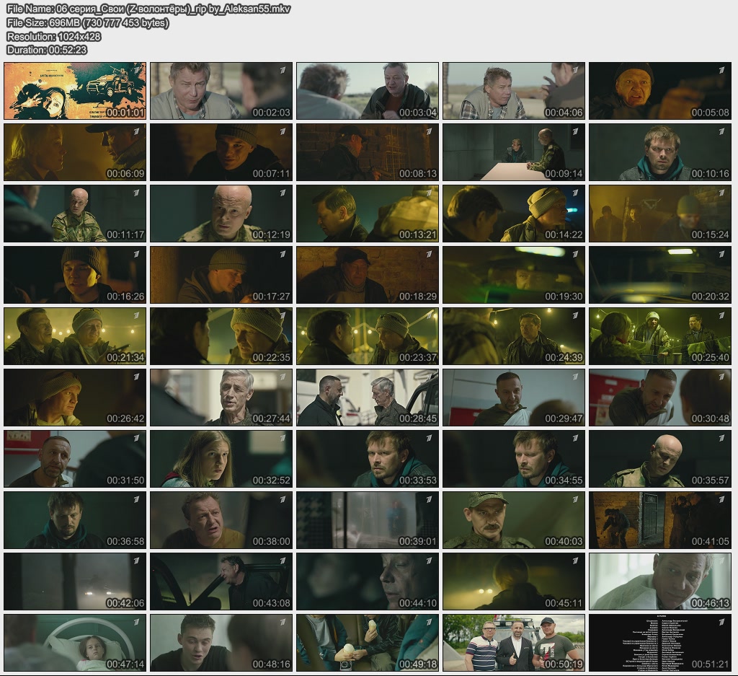Click the File Size 696MB text
The image size is (738, 676).
tap(87, 23)
